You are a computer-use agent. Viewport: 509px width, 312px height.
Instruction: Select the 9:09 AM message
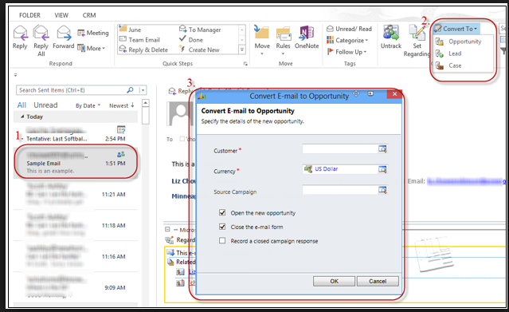coord(76,287)
